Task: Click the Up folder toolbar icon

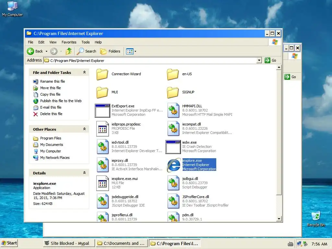Action: tap(69, 51)
